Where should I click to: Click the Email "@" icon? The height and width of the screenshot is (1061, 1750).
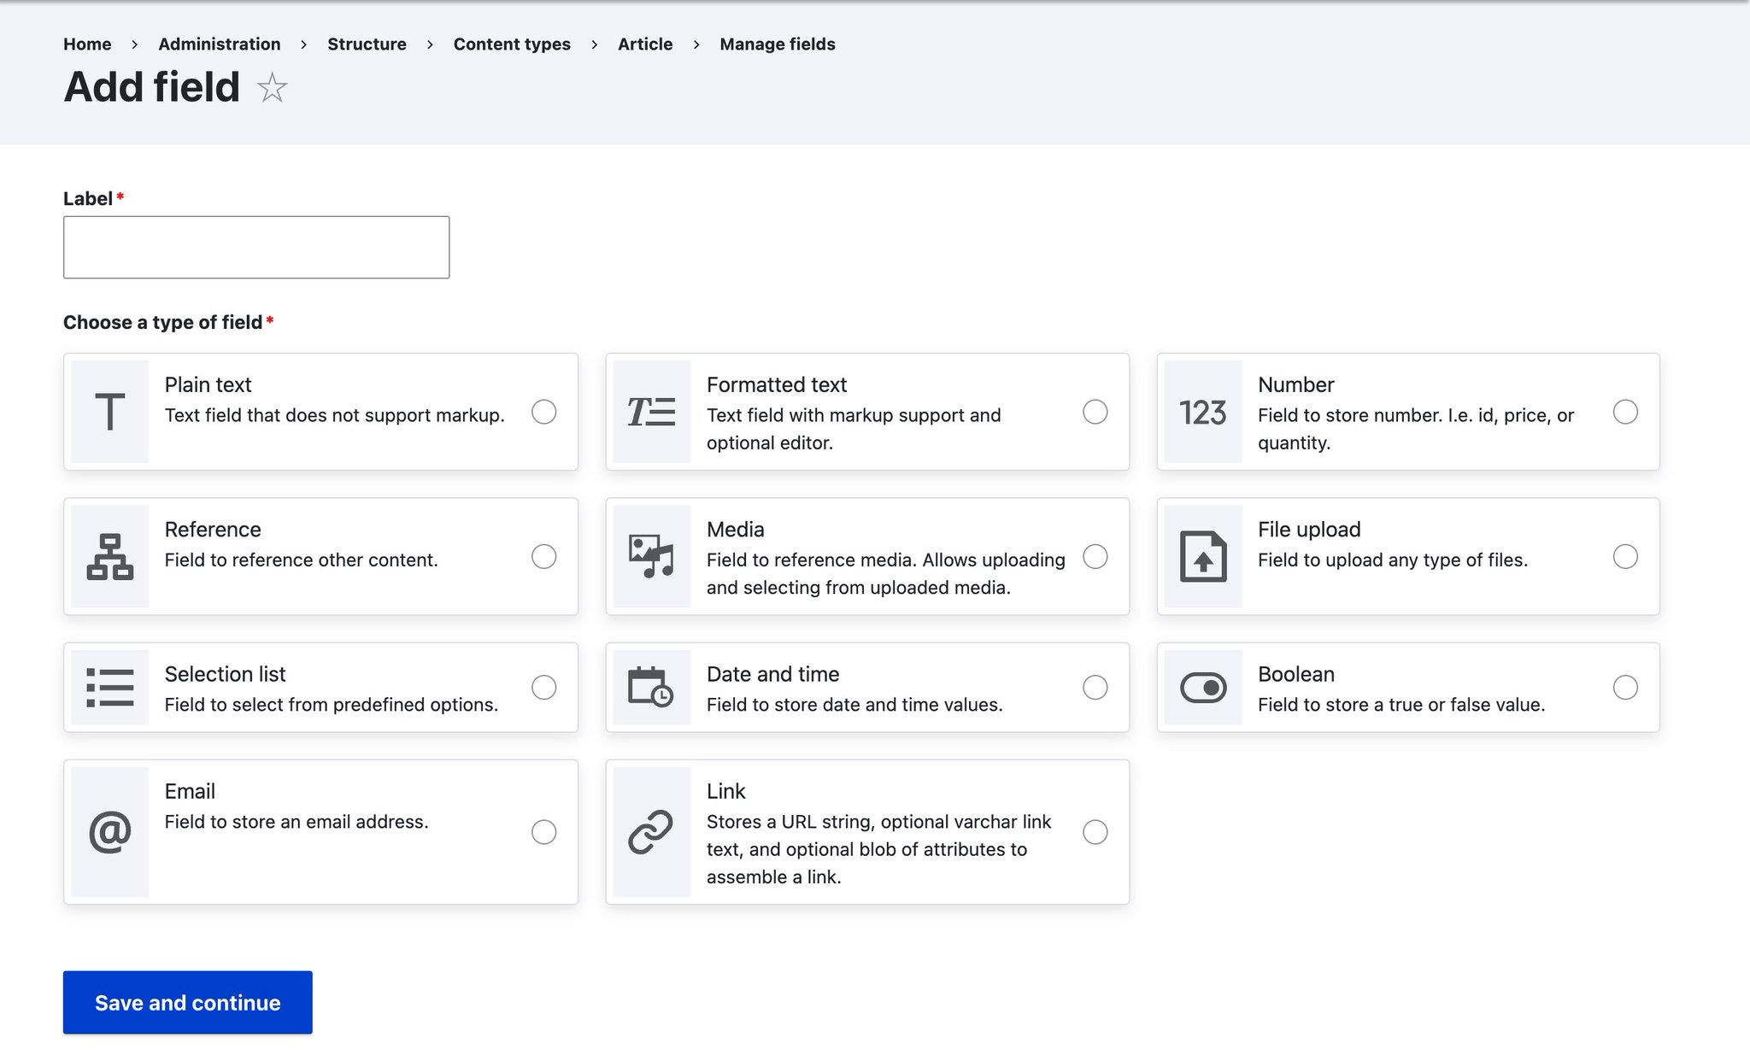(x=109, y=830)
